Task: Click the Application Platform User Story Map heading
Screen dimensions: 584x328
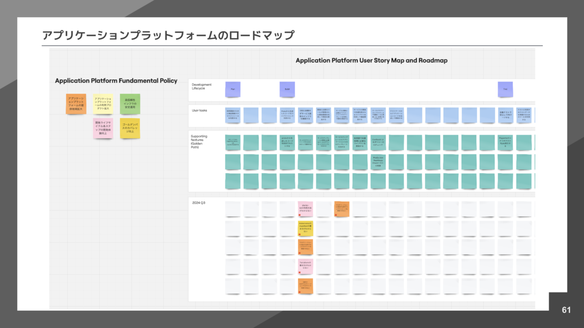Action: (371, 60)
